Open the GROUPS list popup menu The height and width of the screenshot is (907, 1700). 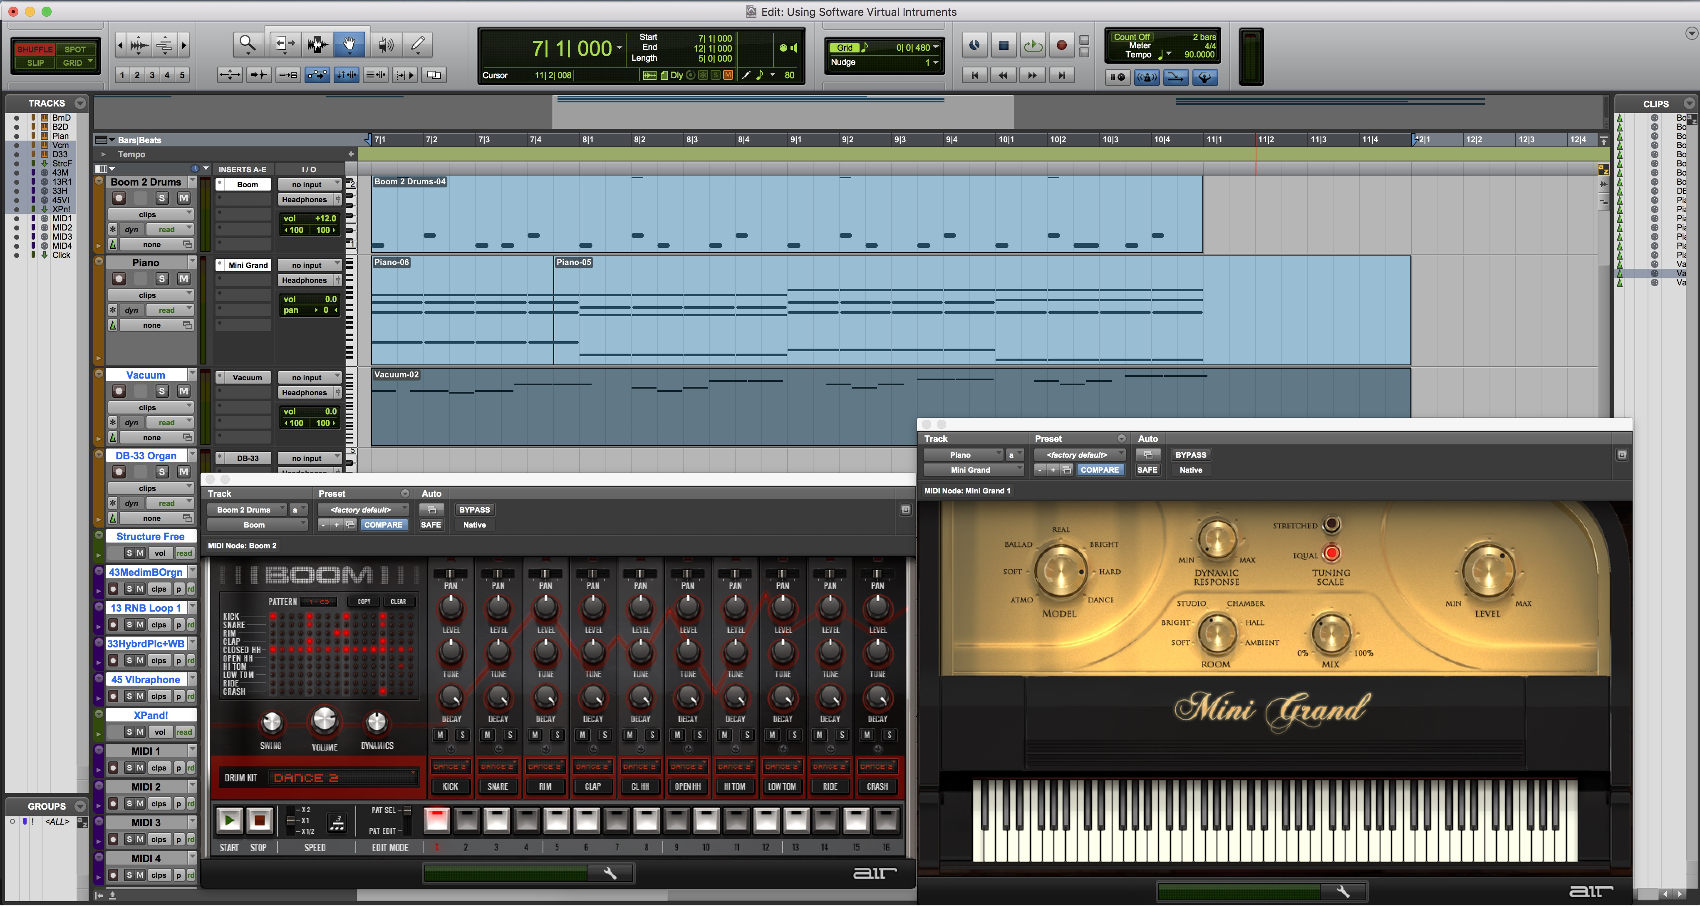coord(81,806)
